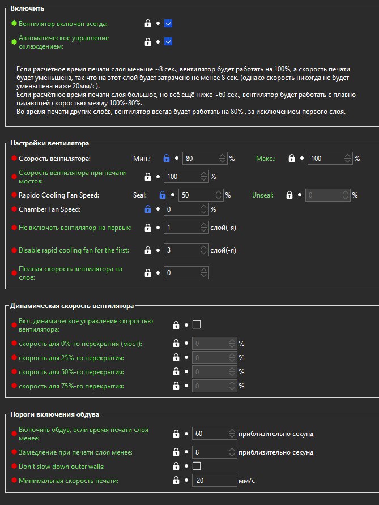Click lock icon for 'Вентилятор включён всегда'

click(x=148, y=24)
